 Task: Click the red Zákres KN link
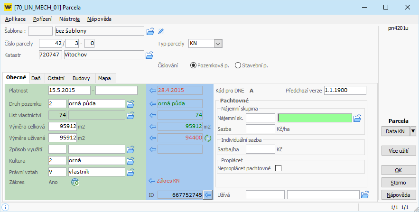[x=168, y=181]
